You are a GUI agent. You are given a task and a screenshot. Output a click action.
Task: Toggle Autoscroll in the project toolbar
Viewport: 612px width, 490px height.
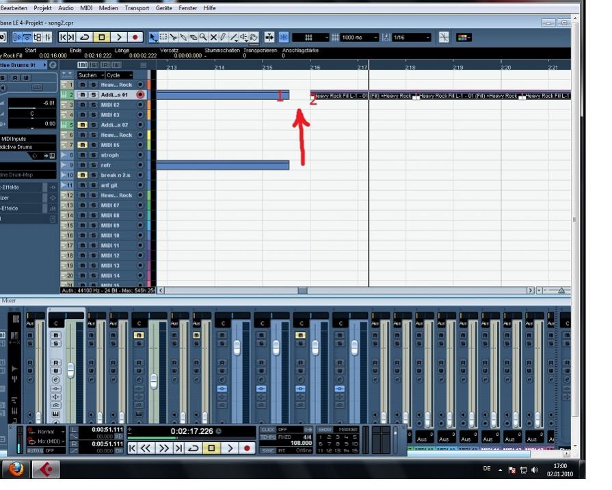click(x=269, y=38)
